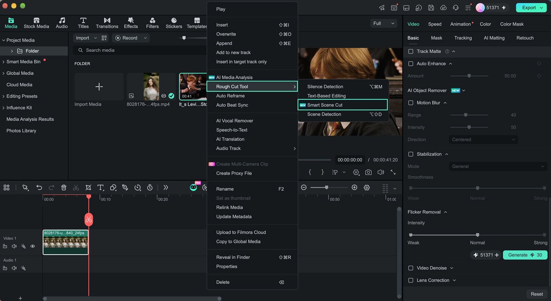Click the paper plane share icon
Image resolution: width=551 pixels, height=301 pixels.
click(x=382, y=8)
